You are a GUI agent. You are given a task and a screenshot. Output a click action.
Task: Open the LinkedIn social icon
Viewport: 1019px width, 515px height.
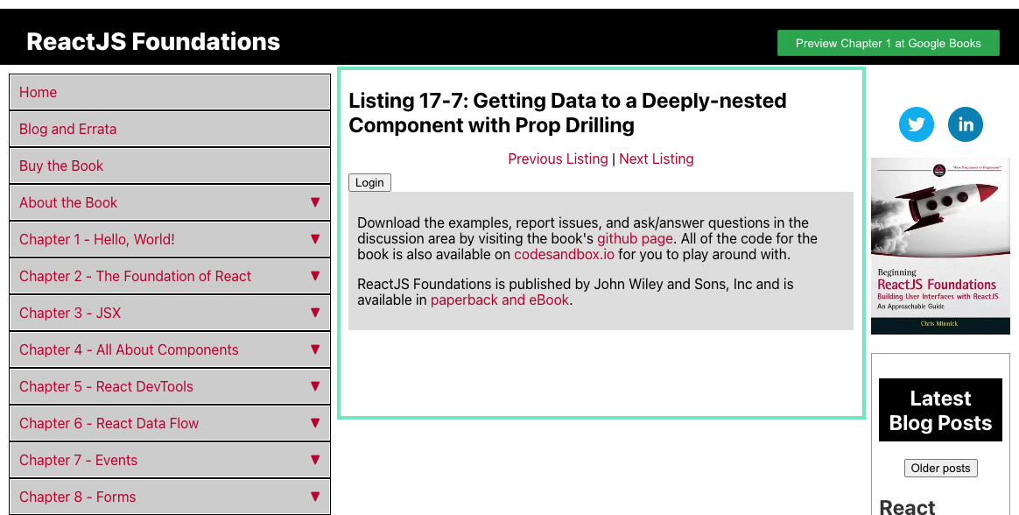tap(966, 124)
